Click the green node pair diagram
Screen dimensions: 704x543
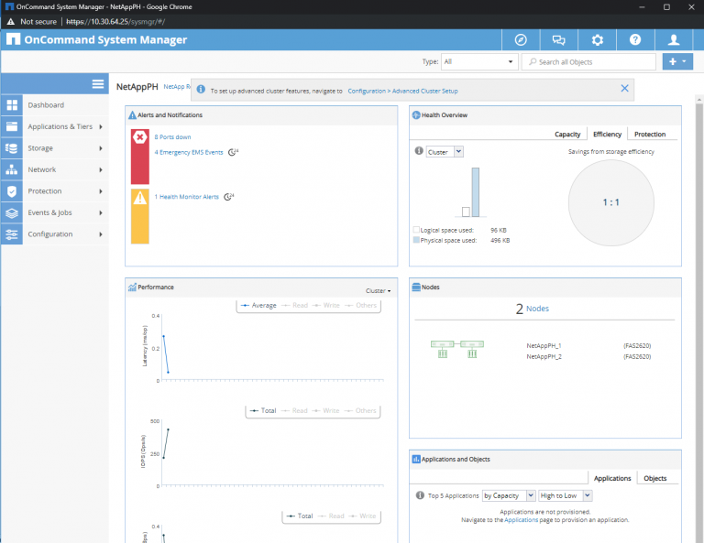[457, 349]
